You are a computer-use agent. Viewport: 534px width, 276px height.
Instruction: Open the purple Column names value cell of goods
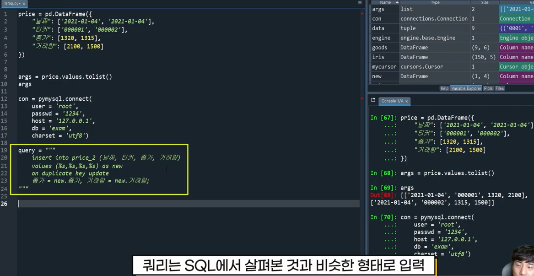tap(516, 47)
